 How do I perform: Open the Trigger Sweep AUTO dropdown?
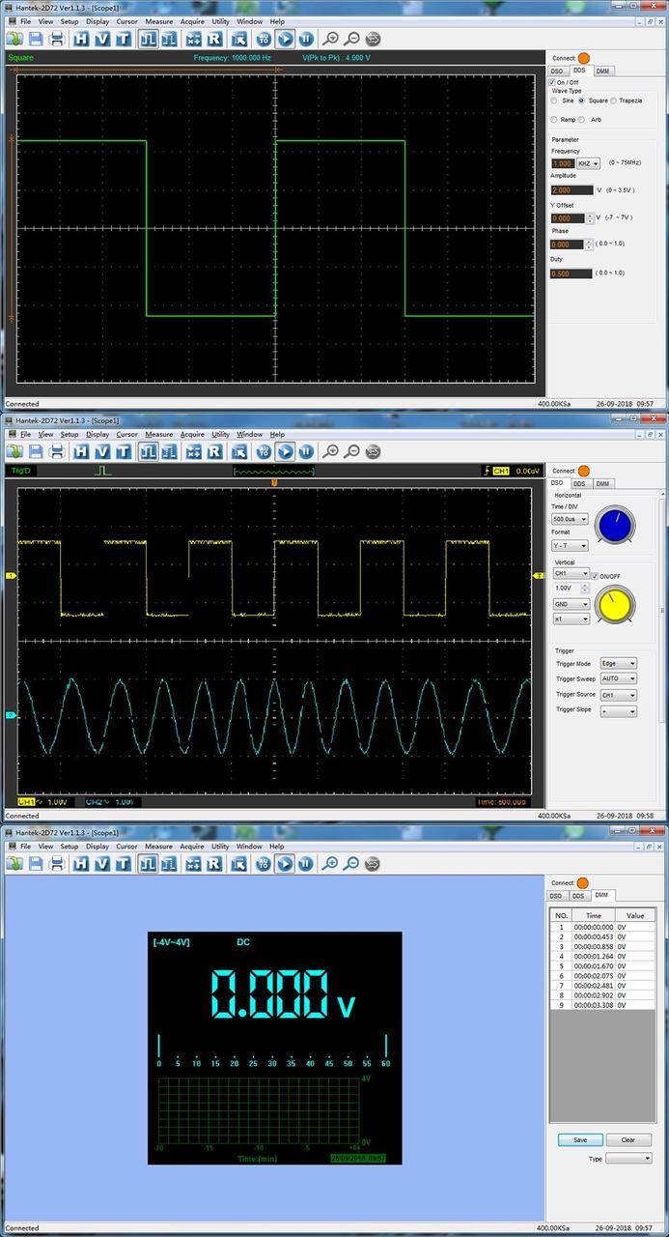pos(619,679)
